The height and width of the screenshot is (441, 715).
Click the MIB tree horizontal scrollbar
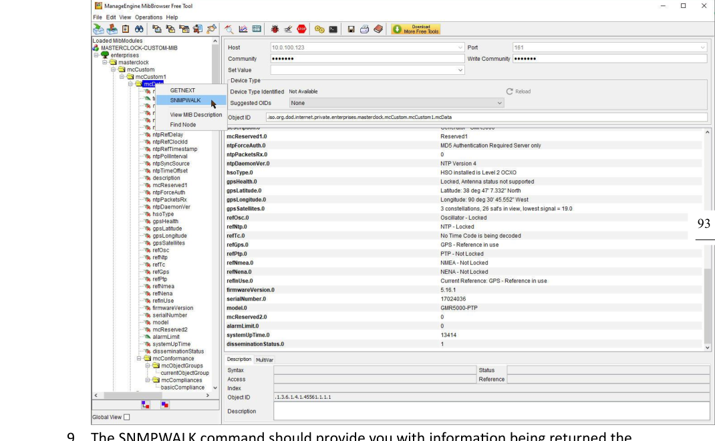point(132,396)
